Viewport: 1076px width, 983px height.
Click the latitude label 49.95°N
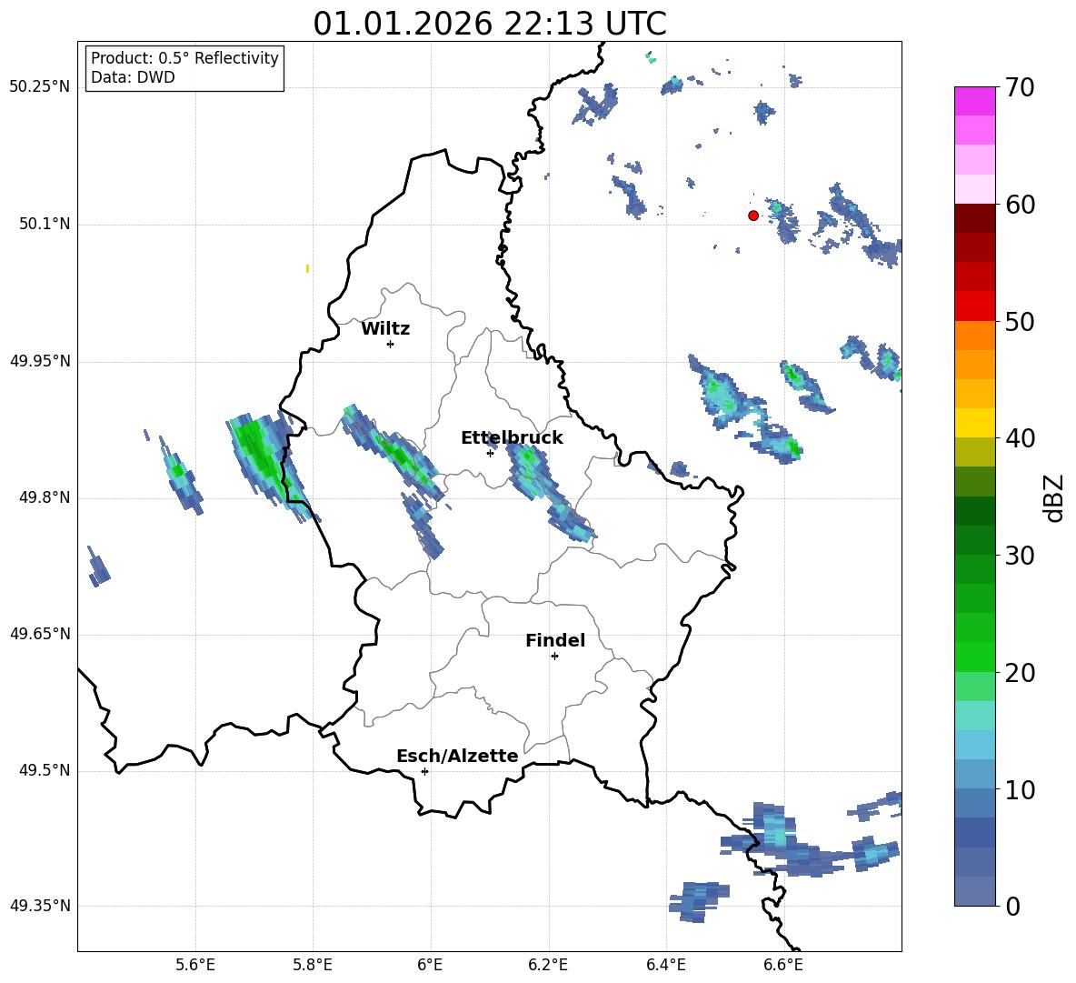pyautogui.click(x=40, y=361)
